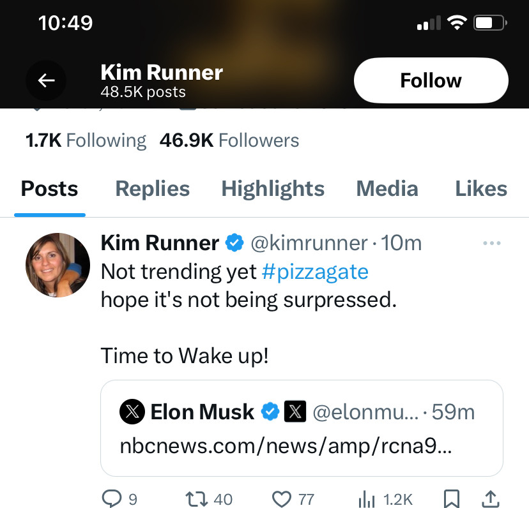Bookmark Kim Runner's post
The height and width of the screenshot is (508, 529).
450,498
